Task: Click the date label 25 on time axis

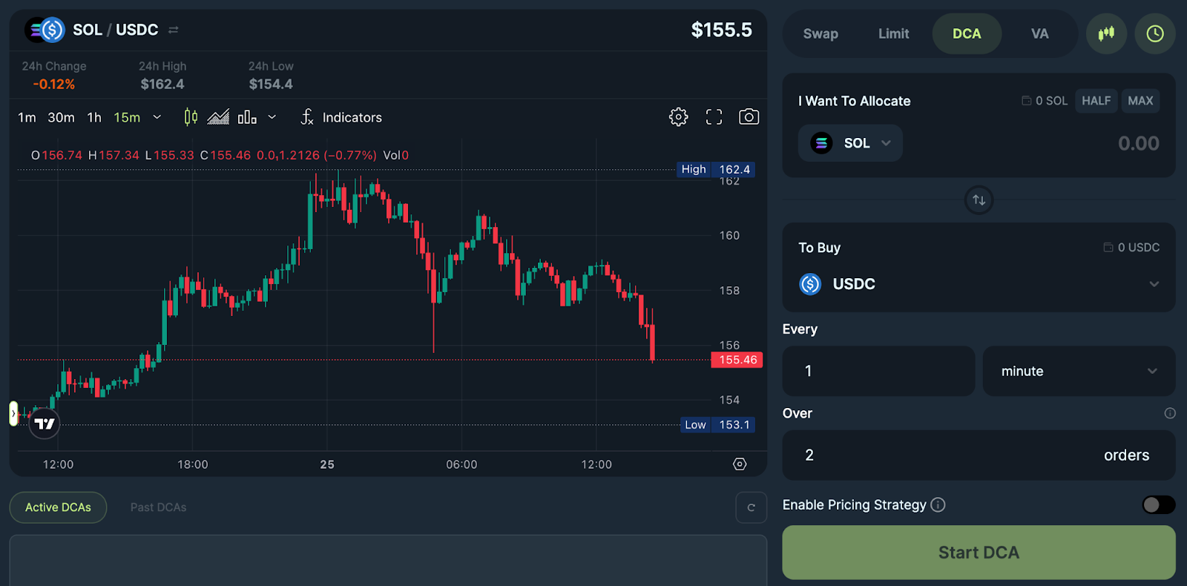Action: [327, 464]
